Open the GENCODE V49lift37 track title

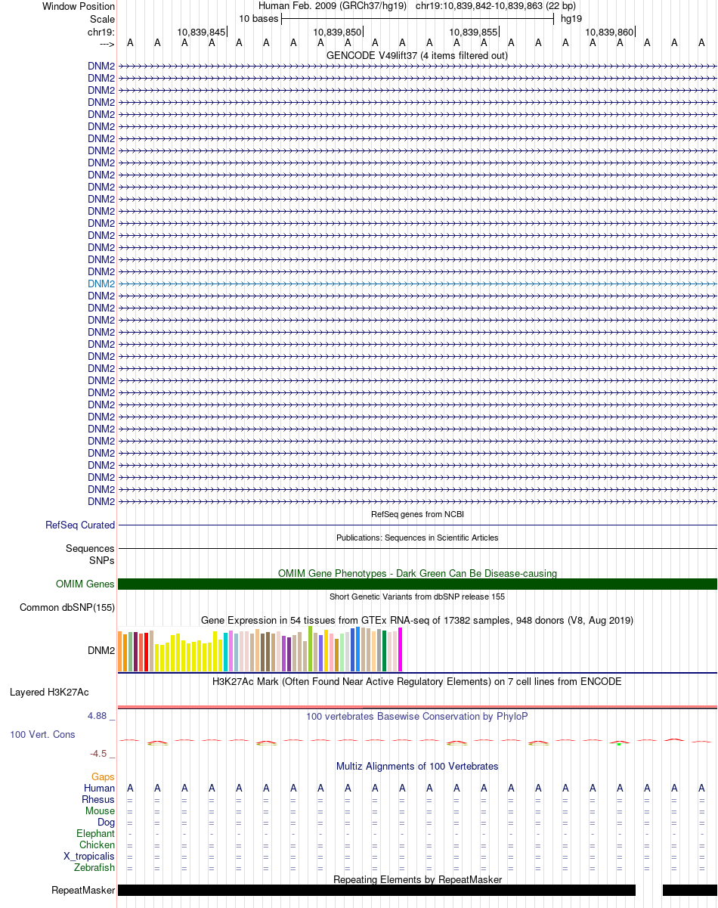click(x=417, y=55)
